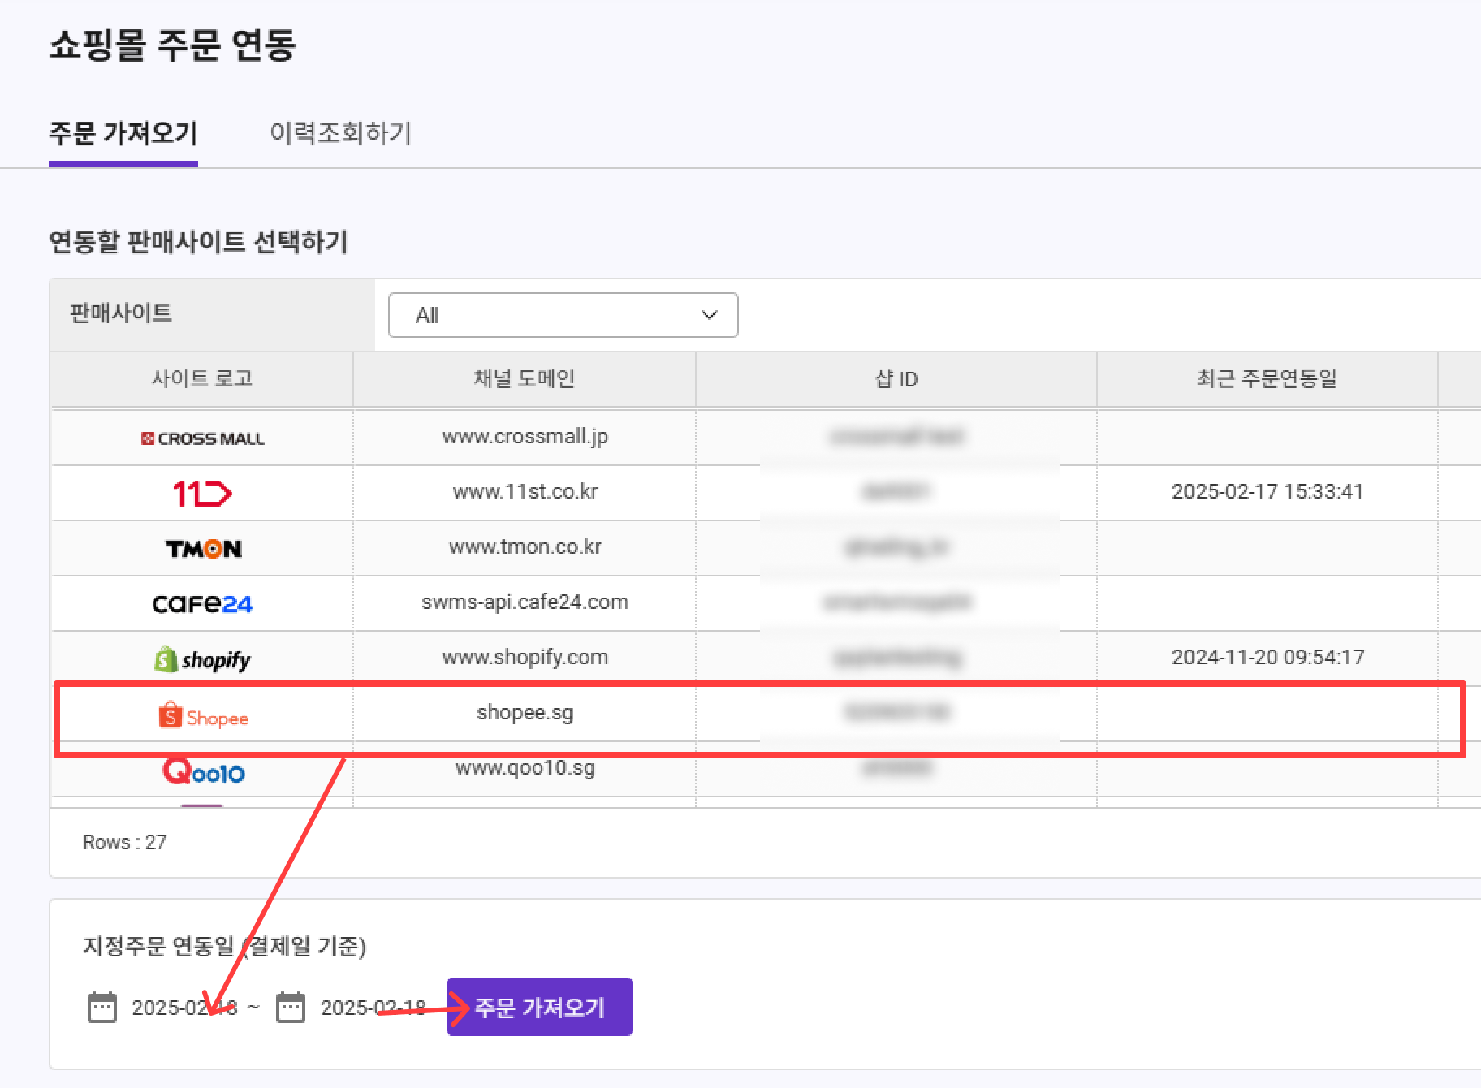Screen dimensions: 1481x1088
Task: Click the 연동할 판매사이트 선택하기 heading
Action: pyautogui.click(x=199, y=242)
